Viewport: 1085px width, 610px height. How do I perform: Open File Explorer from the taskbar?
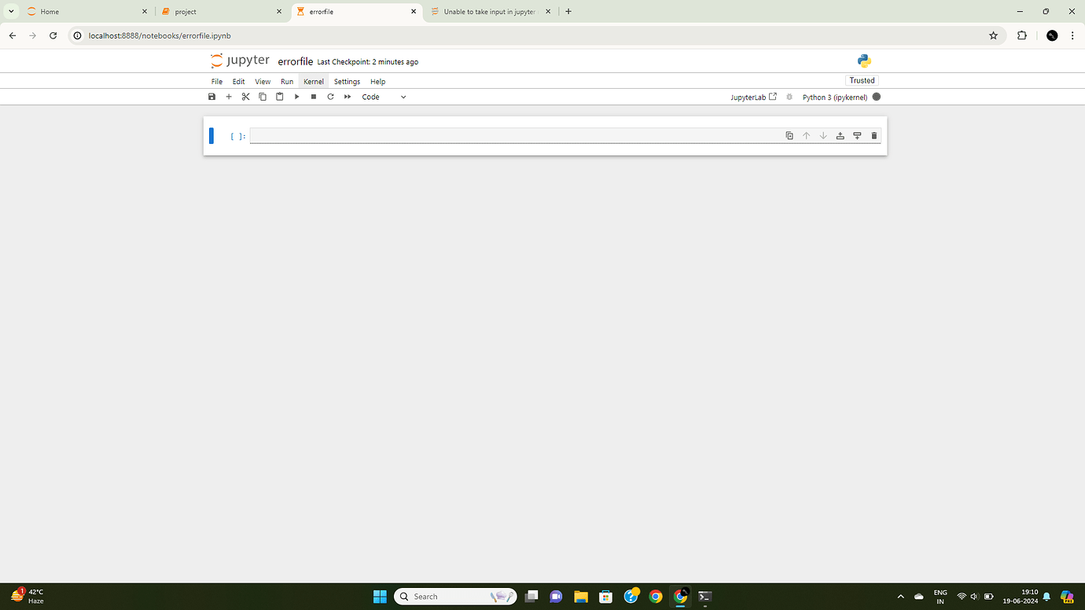coord(581,596)
